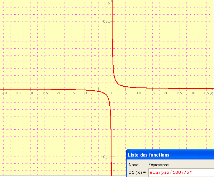The height and width of the screenshot is (177, 214).
Task: Click the -40 label on the x-axis
Action: pyautogui.click(x=4, y=93)
